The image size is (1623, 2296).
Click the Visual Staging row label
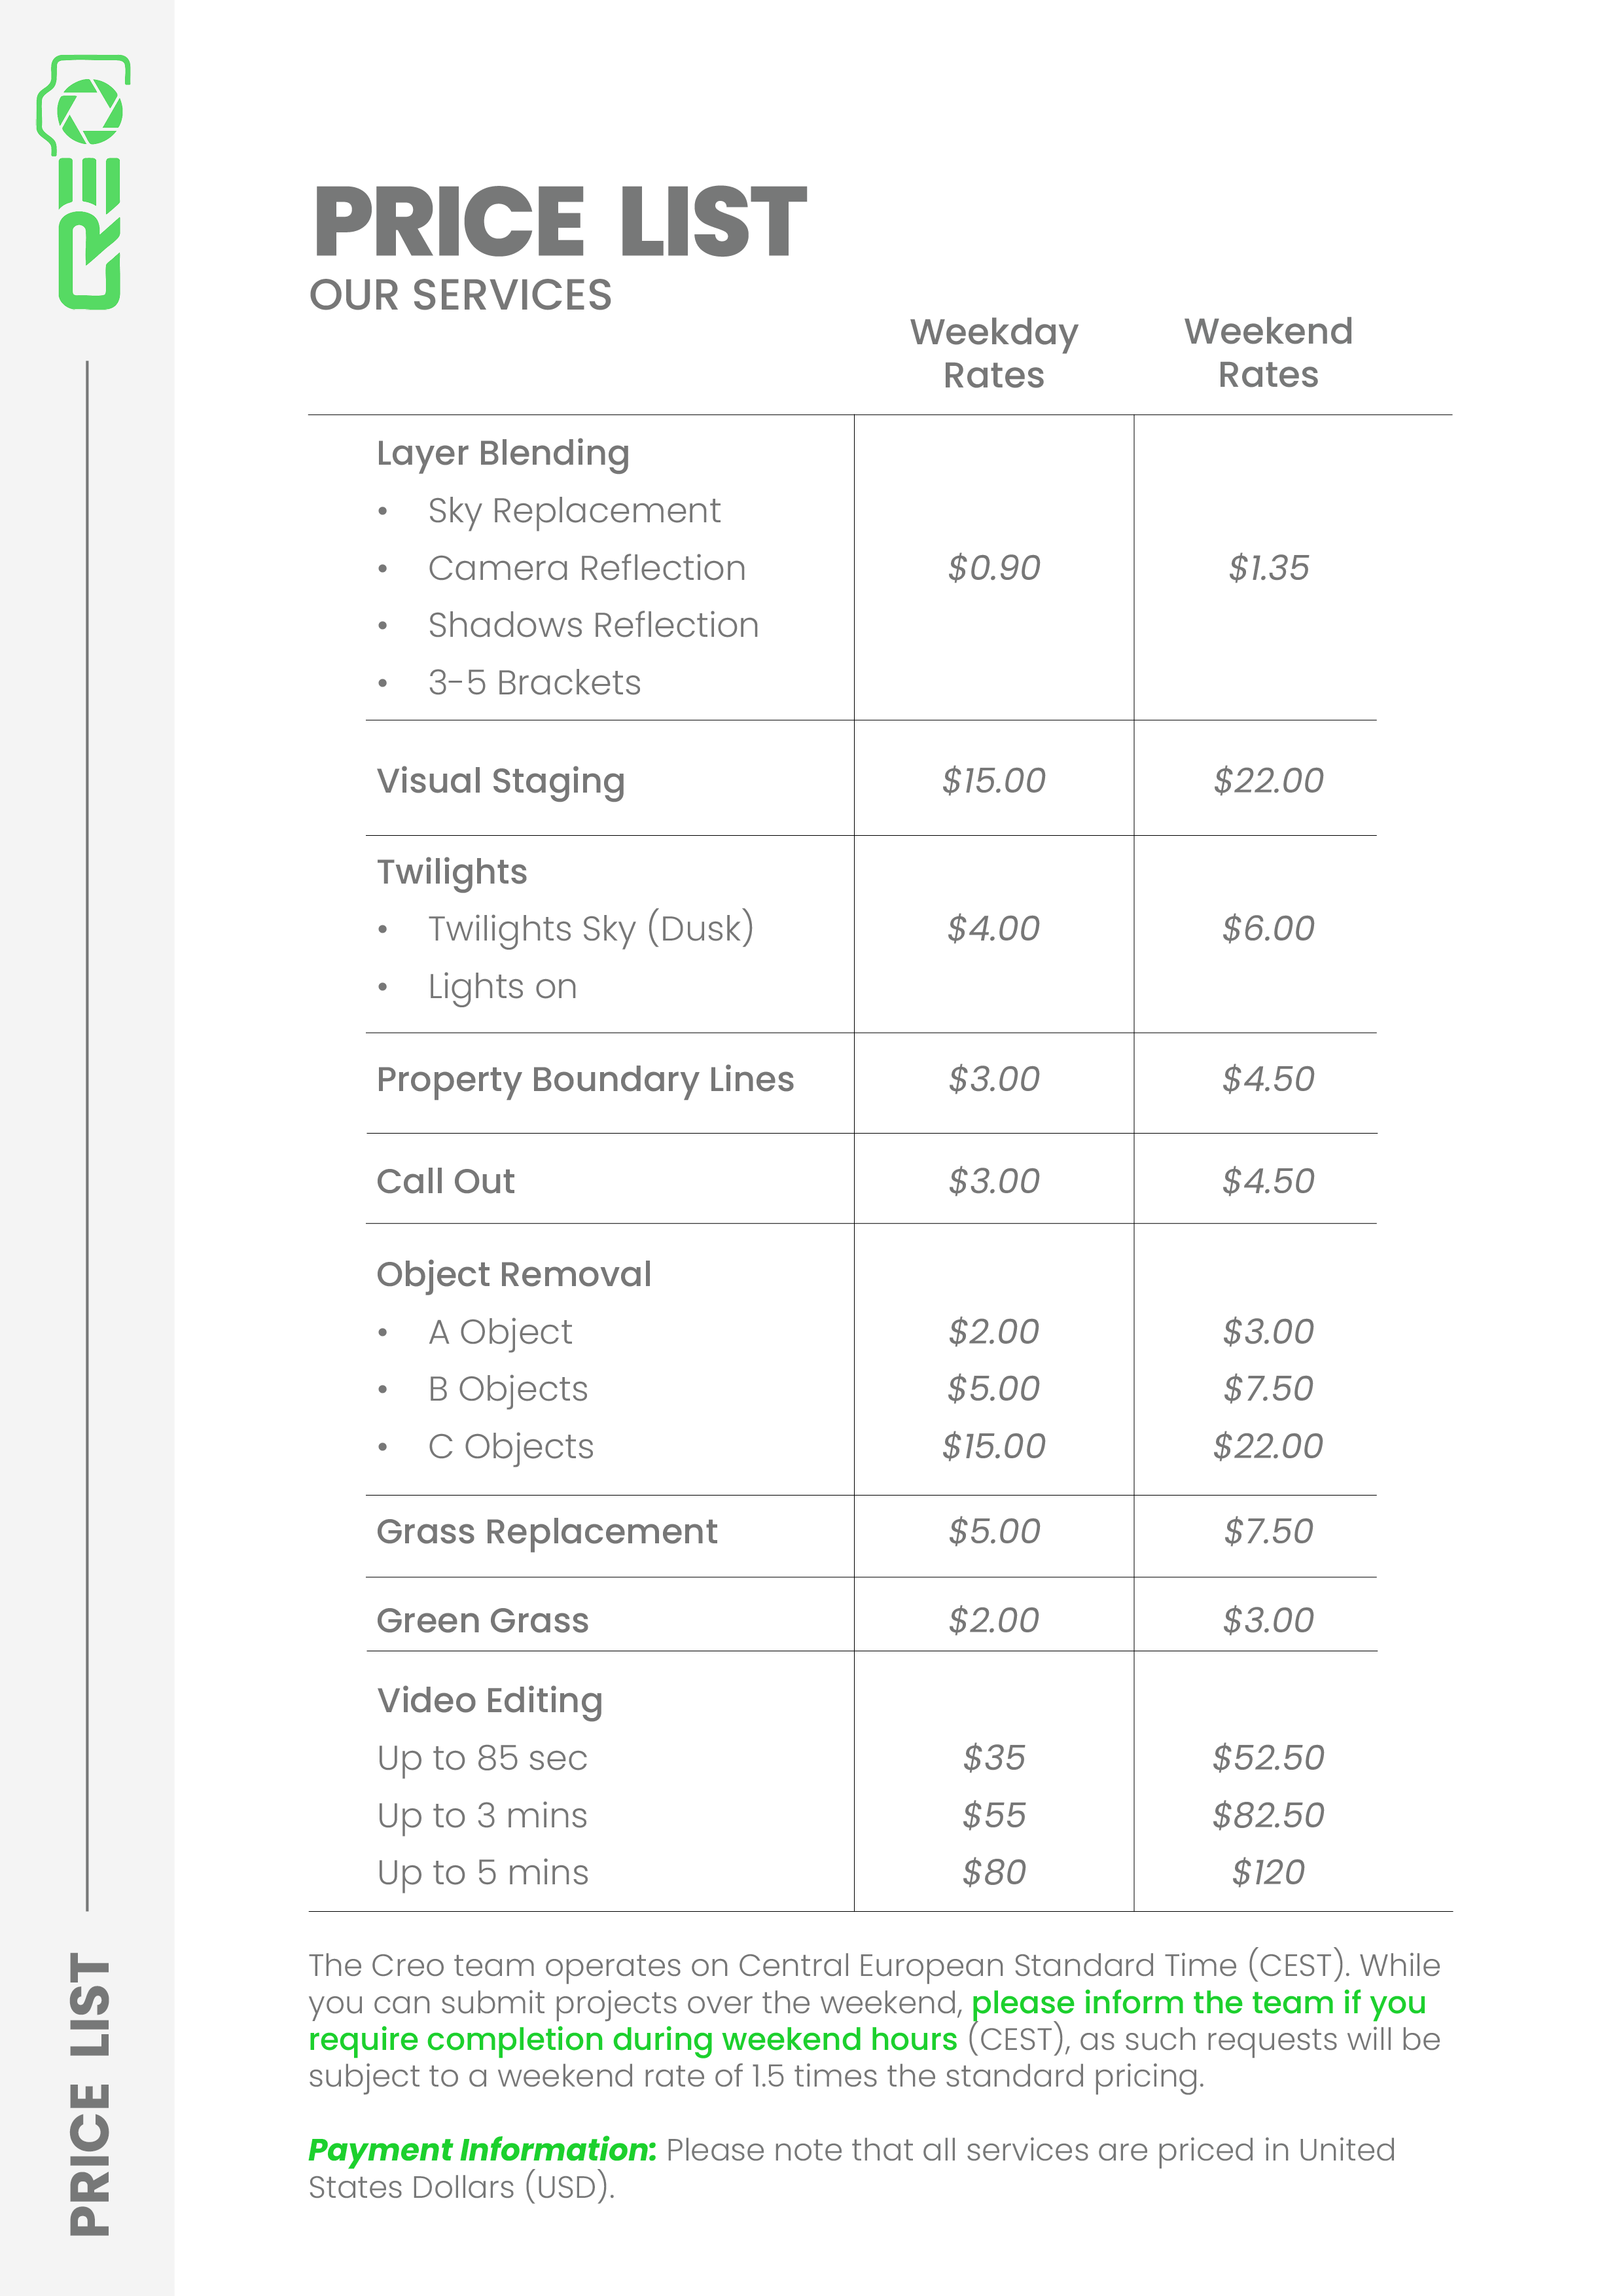tap(500, 781)
